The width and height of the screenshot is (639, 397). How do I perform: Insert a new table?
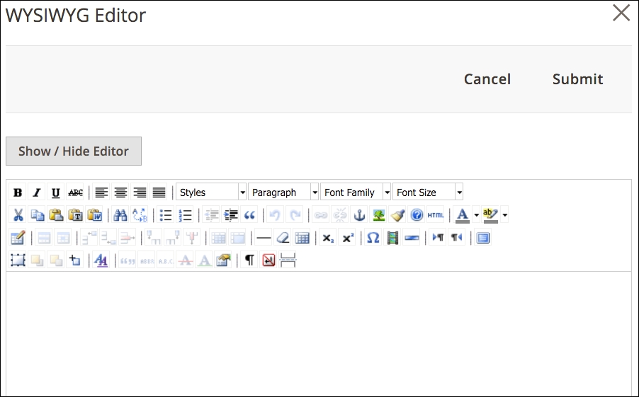[x=18, y=238]
